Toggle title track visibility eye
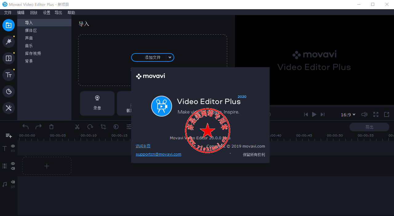Viewport: 394px width, 216px height. point(13,146)
